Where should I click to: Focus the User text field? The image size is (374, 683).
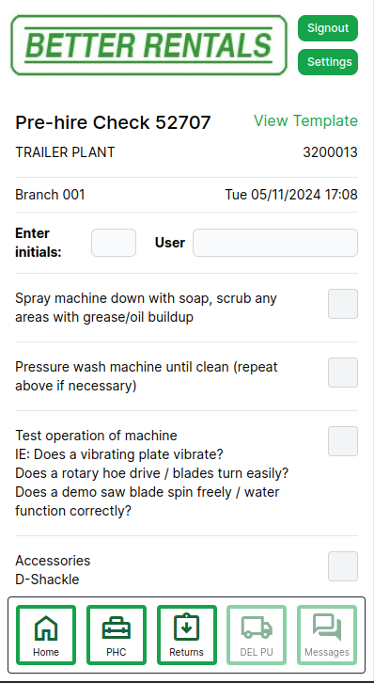[275, 243]
